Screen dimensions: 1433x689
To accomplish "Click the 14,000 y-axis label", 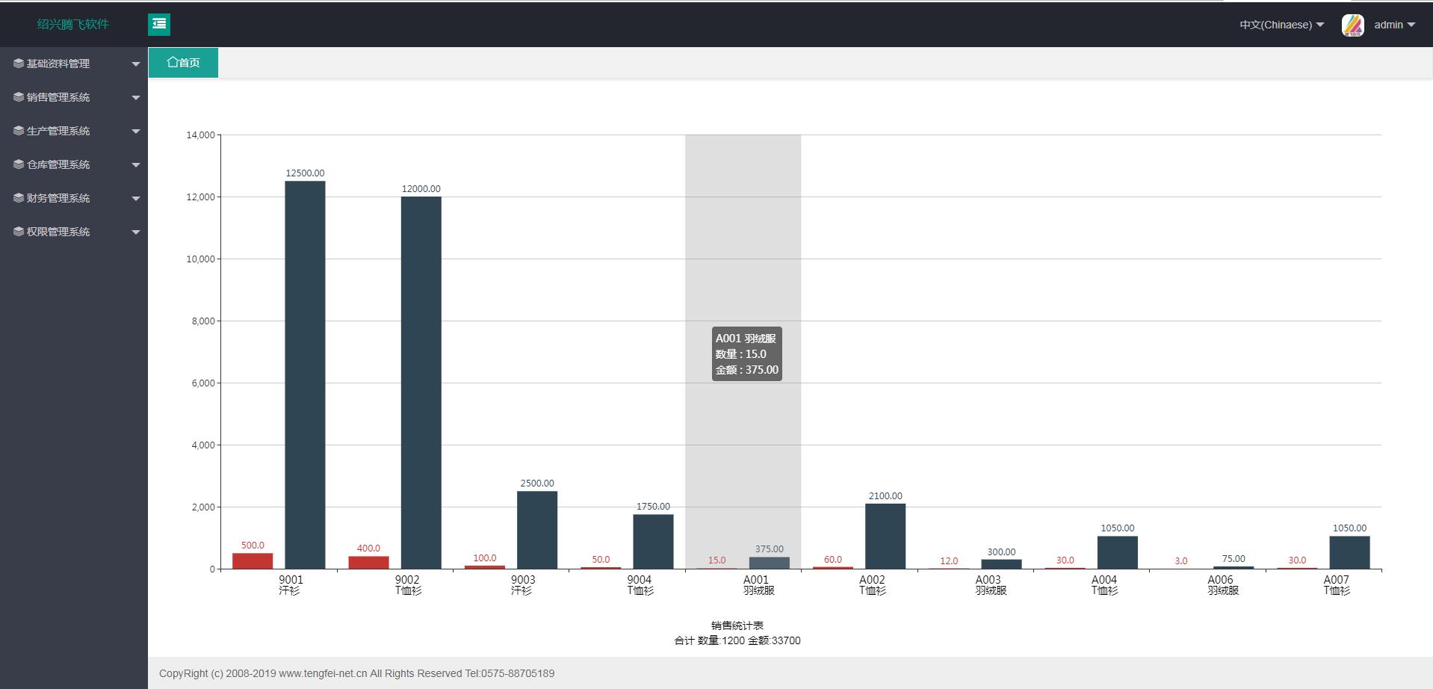I will 200,135.
